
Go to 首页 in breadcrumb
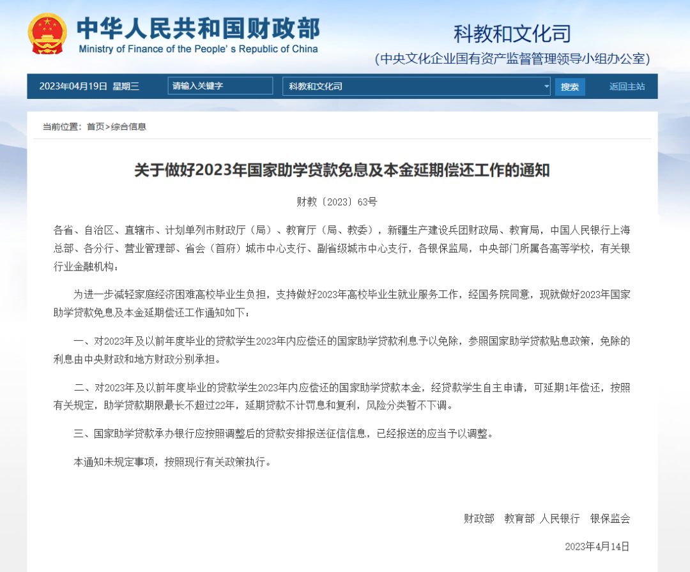[95, 126]
